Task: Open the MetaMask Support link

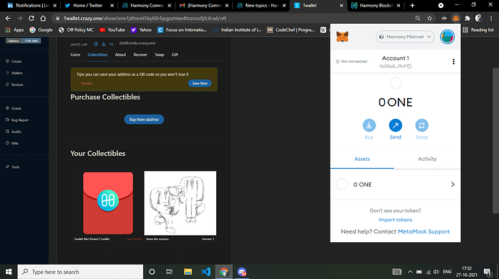Action: click(x=424, y=231)
